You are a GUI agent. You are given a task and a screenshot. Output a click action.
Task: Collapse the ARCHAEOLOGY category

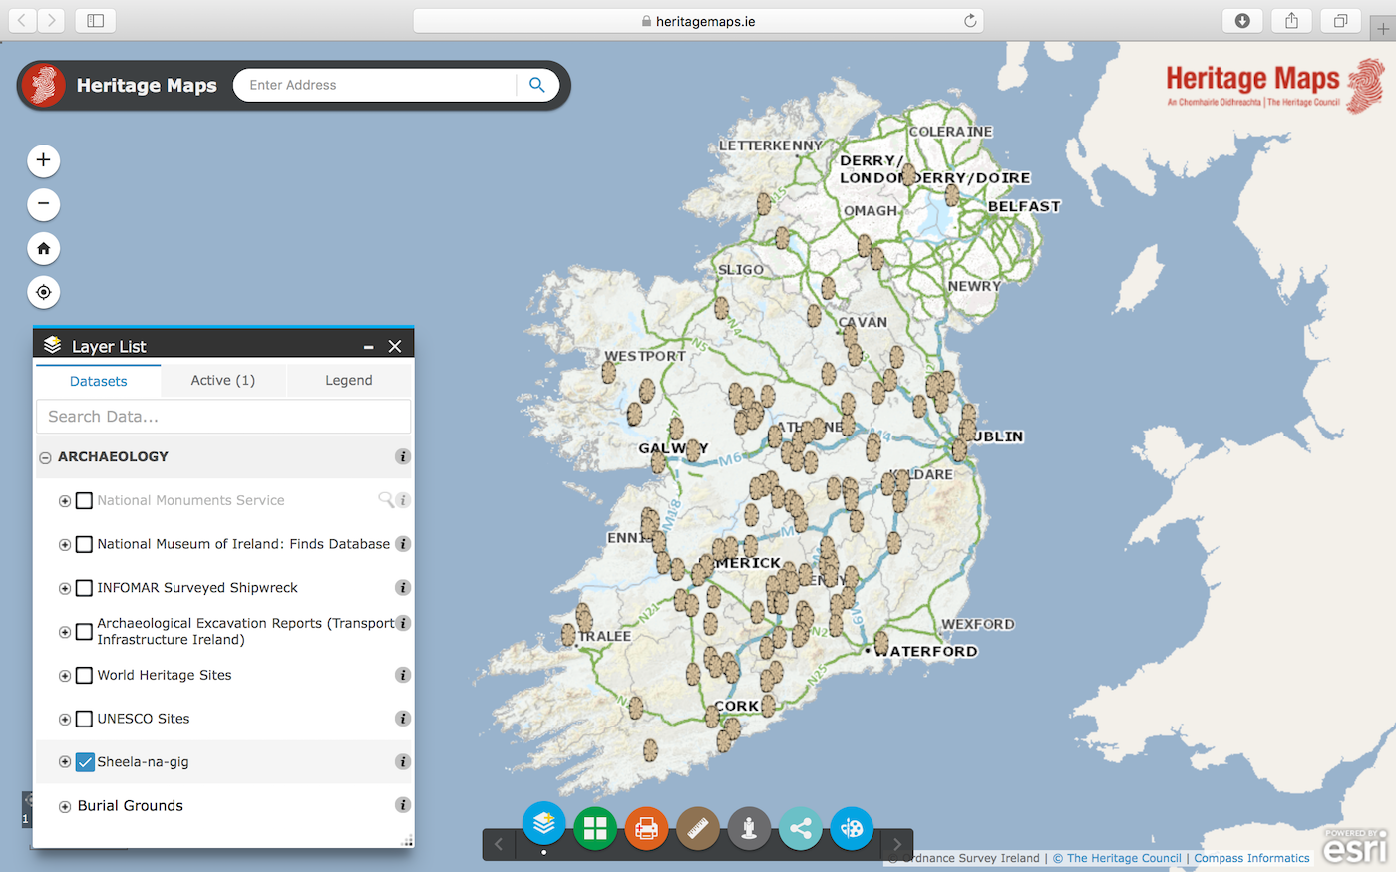45,457
